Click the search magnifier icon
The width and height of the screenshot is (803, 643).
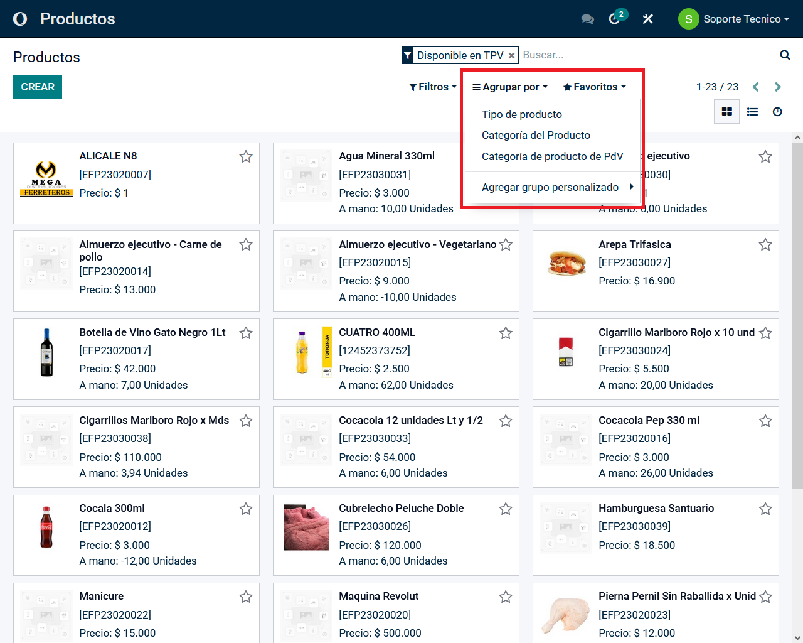click(784, 55)
